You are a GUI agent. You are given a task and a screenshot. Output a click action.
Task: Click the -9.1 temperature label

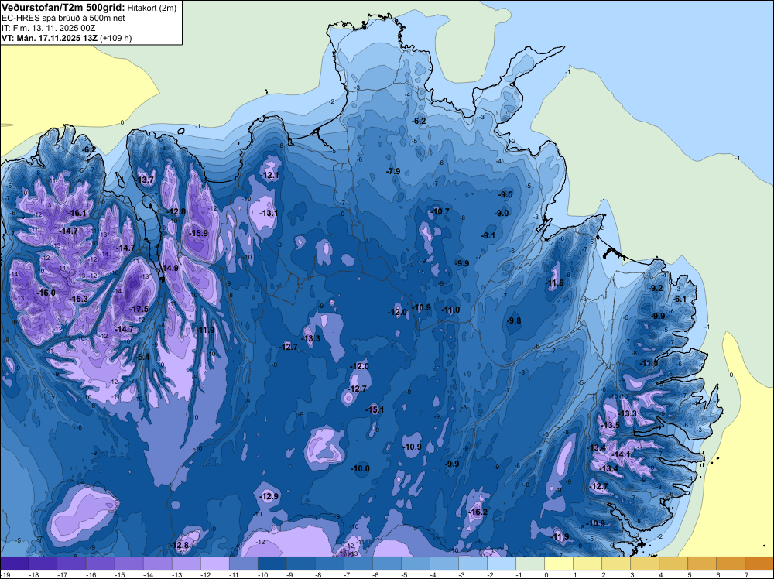tap(488, 236)
